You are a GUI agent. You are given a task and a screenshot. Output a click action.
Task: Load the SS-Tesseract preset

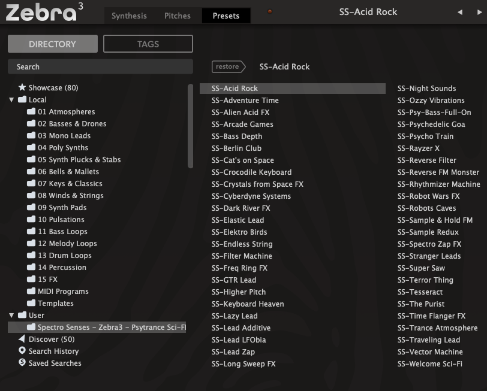420,292
